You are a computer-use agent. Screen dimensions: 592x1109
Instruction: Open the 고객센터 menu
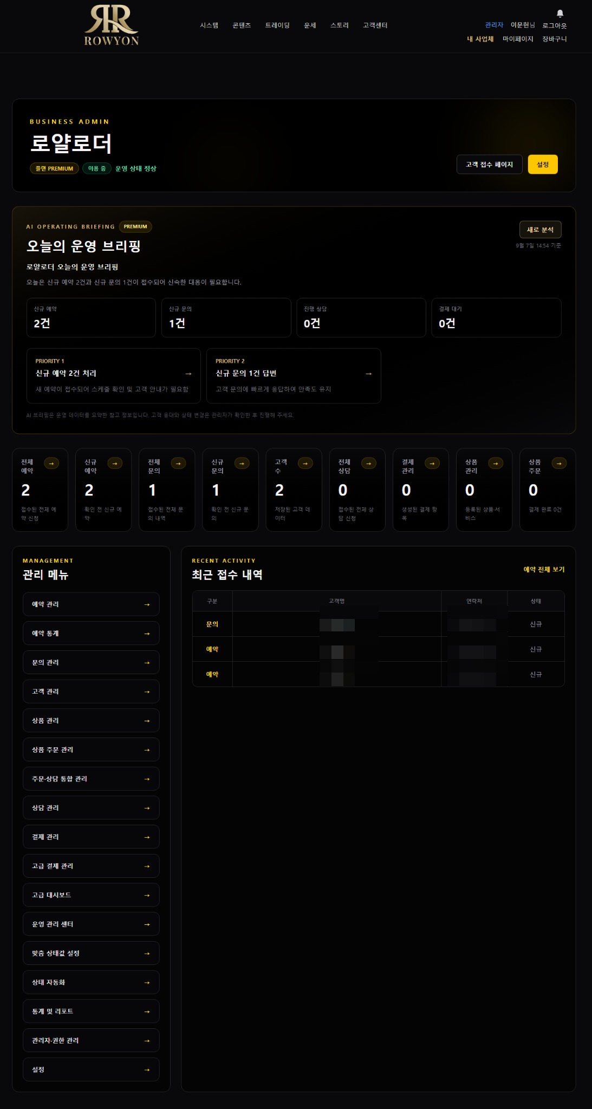[x=375, y=25]
